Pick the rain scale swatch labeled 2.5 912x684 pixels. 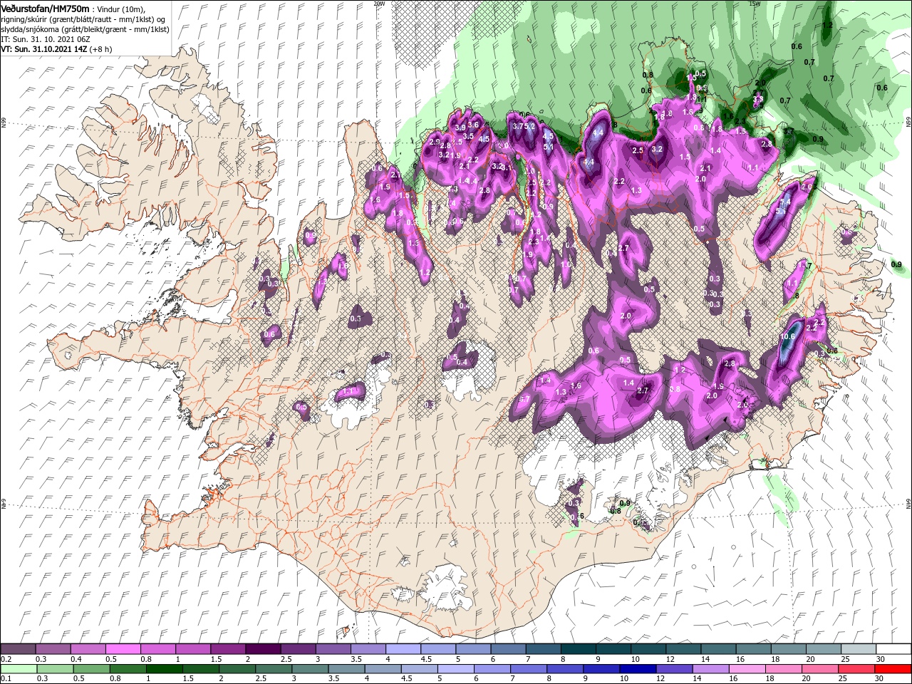[274, 669]
